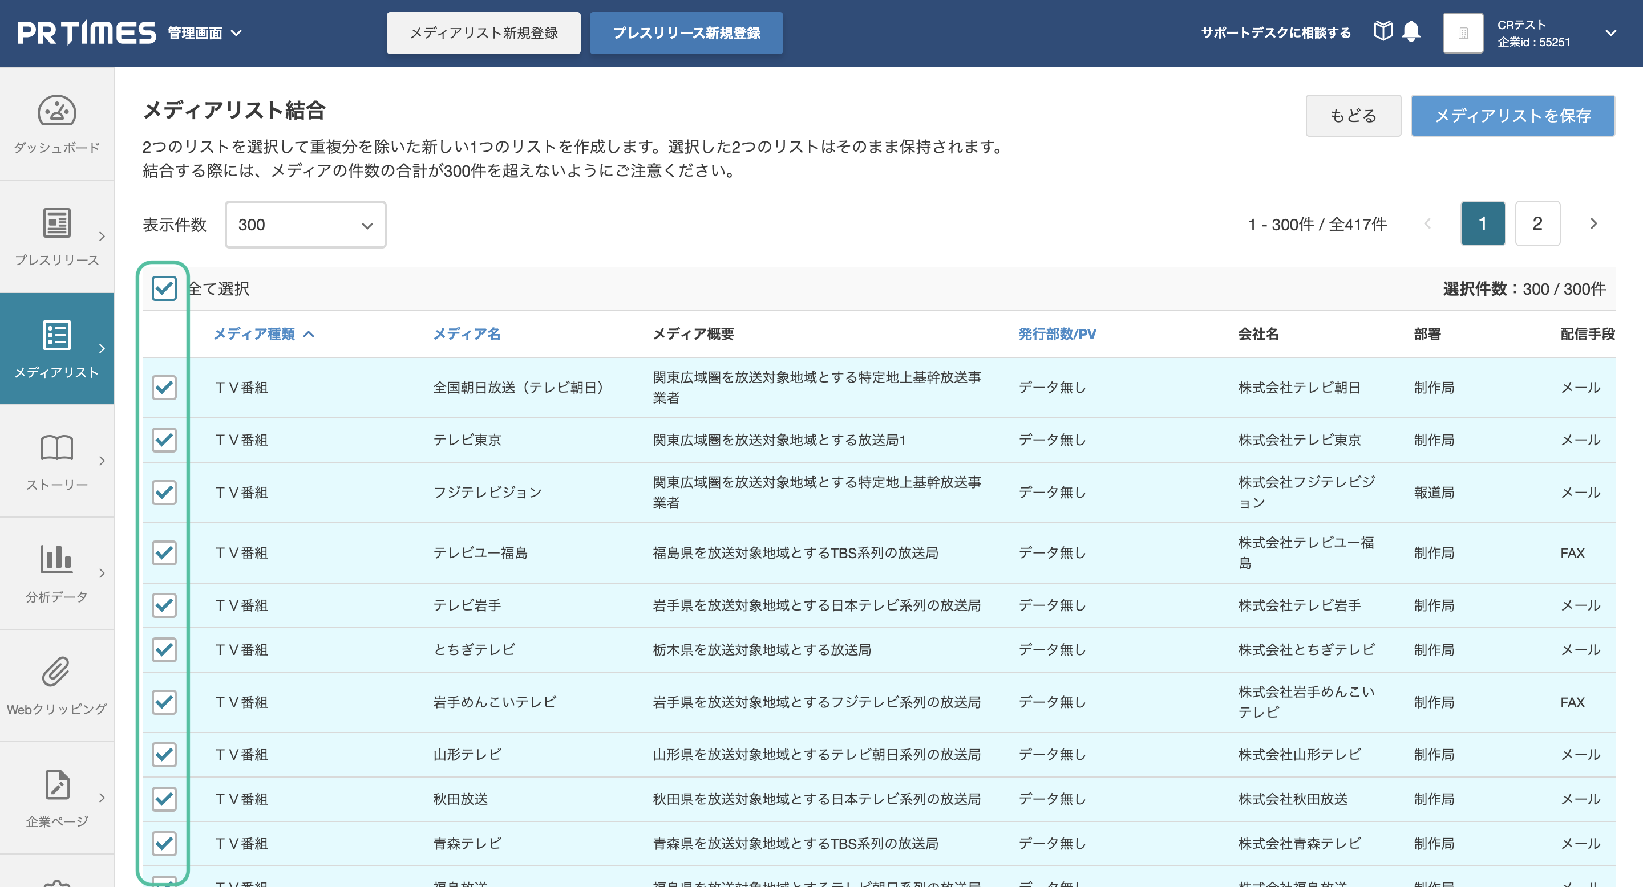Screen dimensions: 1643x887
Task: Click the 選択件数 300 / 300件 counter
Action: tap(1524, 288)
